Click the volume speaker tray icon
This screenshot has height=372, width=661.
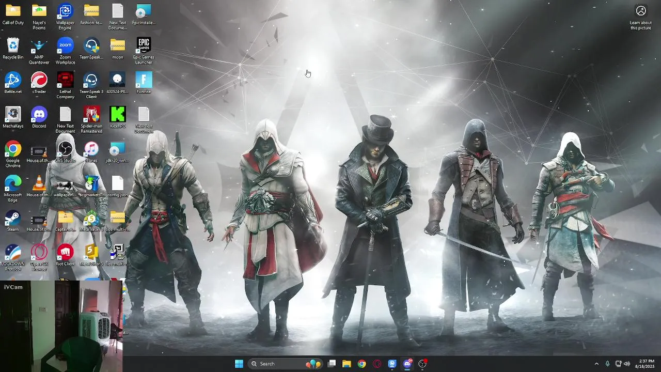[x=627, y=364]
